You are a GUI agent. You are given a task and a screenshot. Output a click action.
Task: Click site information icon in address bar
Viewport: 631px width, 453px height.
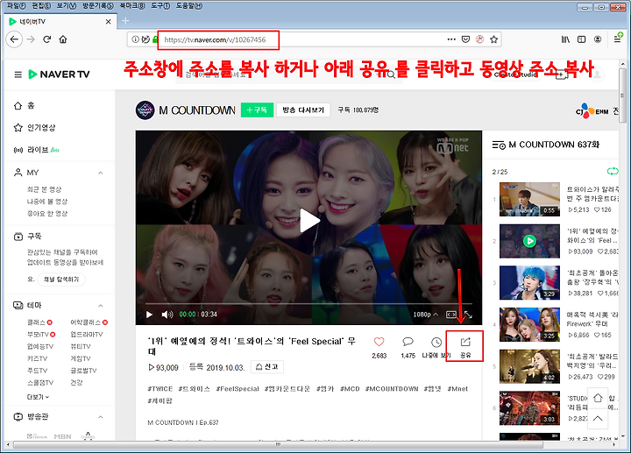[x=136, y=39]
